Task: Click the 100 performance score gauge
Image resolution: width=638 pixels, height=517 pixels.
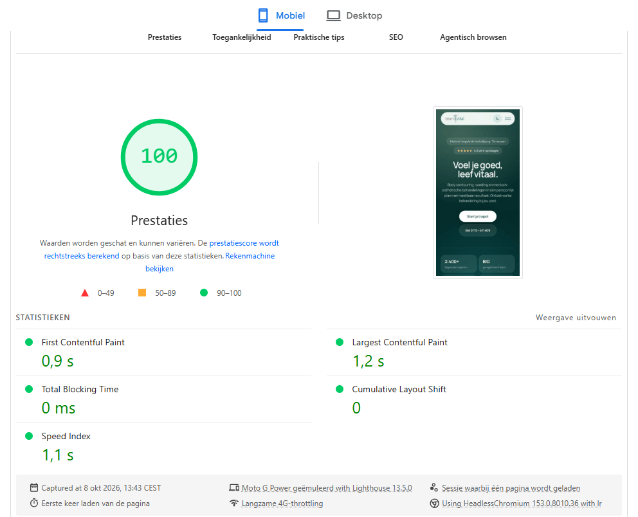Action: pyautogui.click(x=159, y=157)
